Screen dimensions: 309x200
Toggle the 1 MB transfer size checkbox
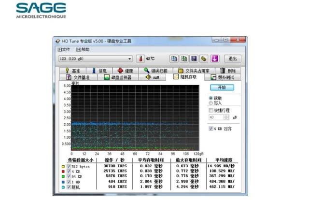click(x=69, y=182)
